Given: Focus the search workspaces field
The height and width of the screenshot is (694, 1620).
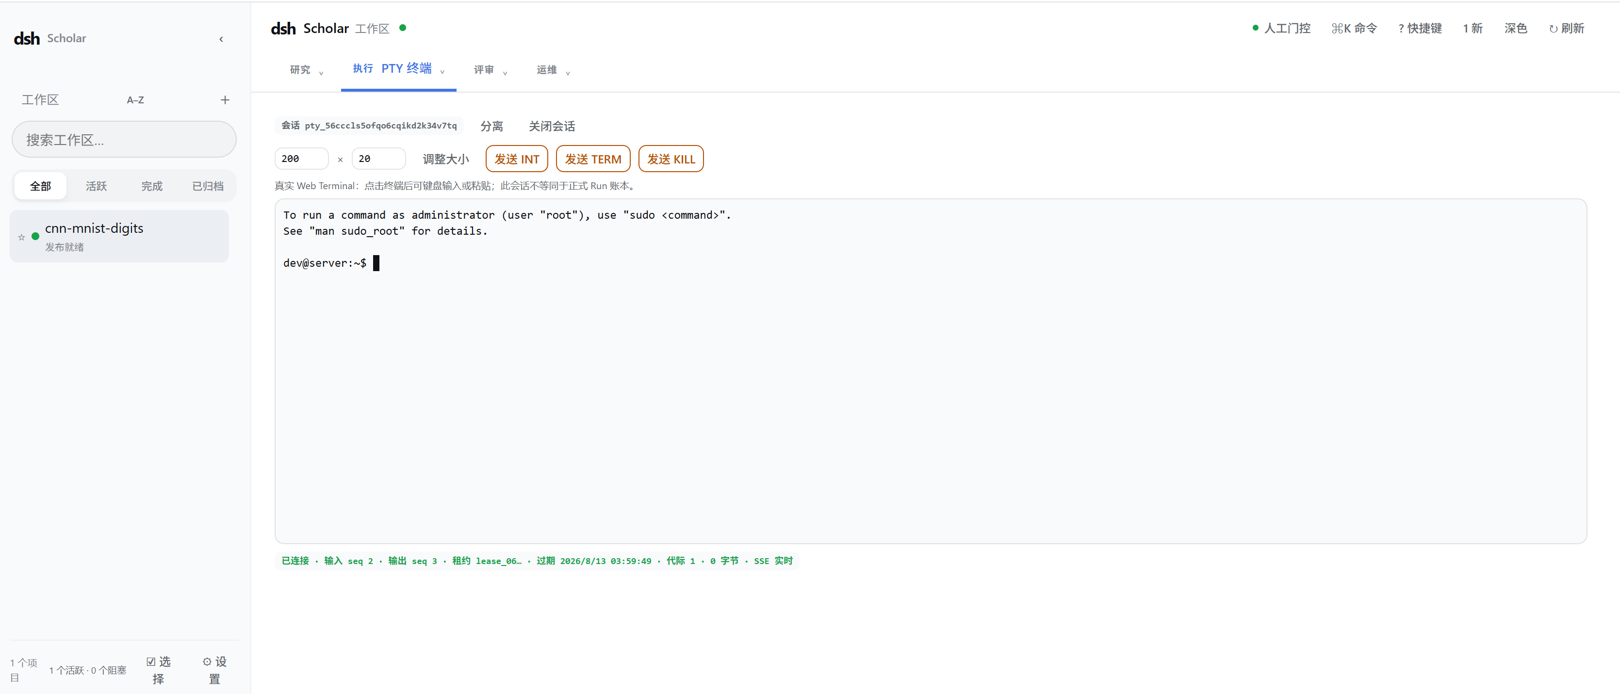Looking at the screenshot, I should (124, 140).
